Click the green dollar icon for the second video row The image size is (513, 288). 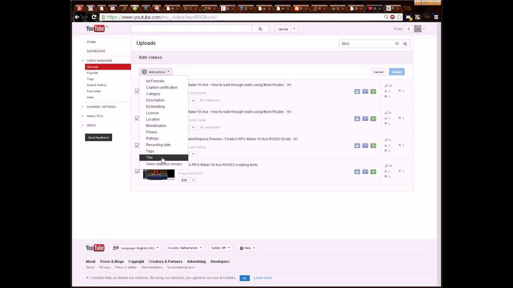(x=373, y=118)
